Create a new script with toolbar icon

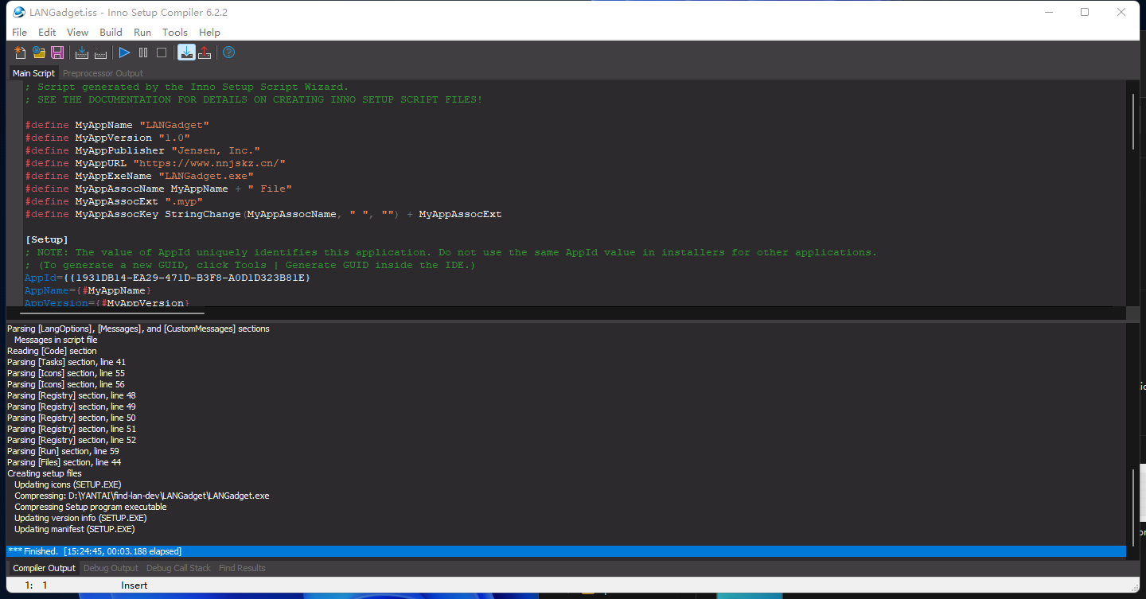21,53
